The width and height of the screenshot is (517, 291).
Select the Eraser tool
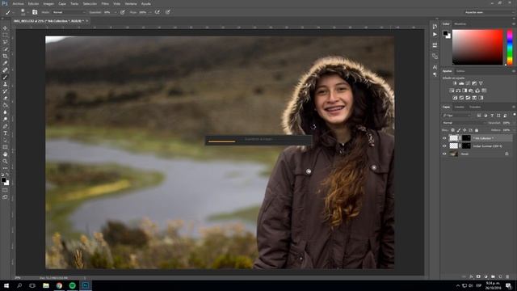pyautogui.click(x=5, y=98)
